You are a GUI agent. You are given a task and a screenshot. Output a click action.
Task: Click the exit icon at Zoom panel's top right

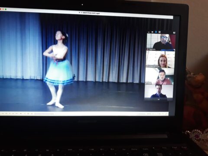pos(174,33)
